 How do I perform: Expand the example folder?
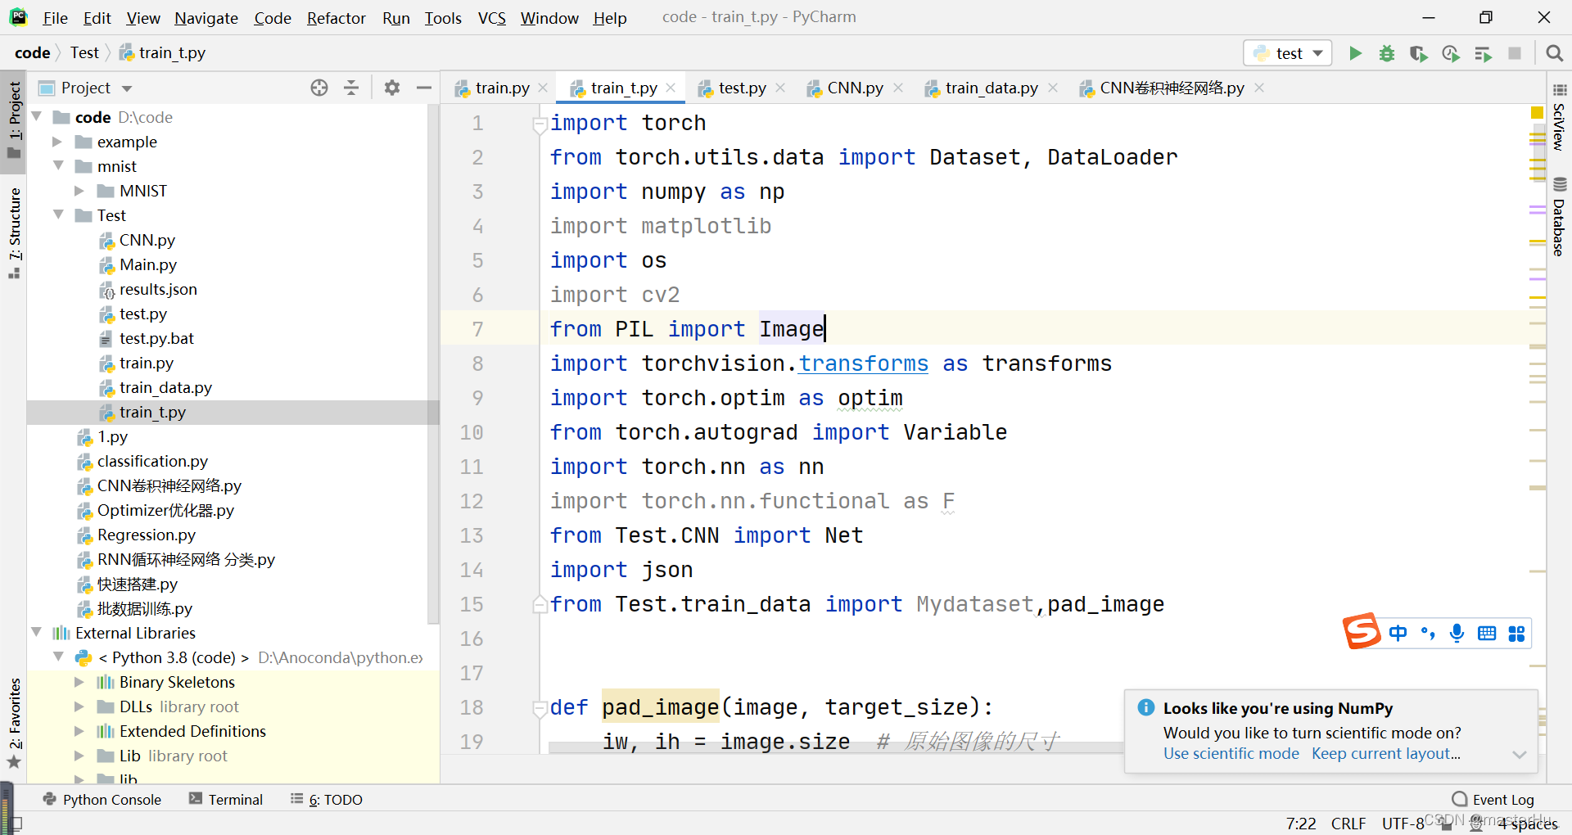(x=57, y=142)
